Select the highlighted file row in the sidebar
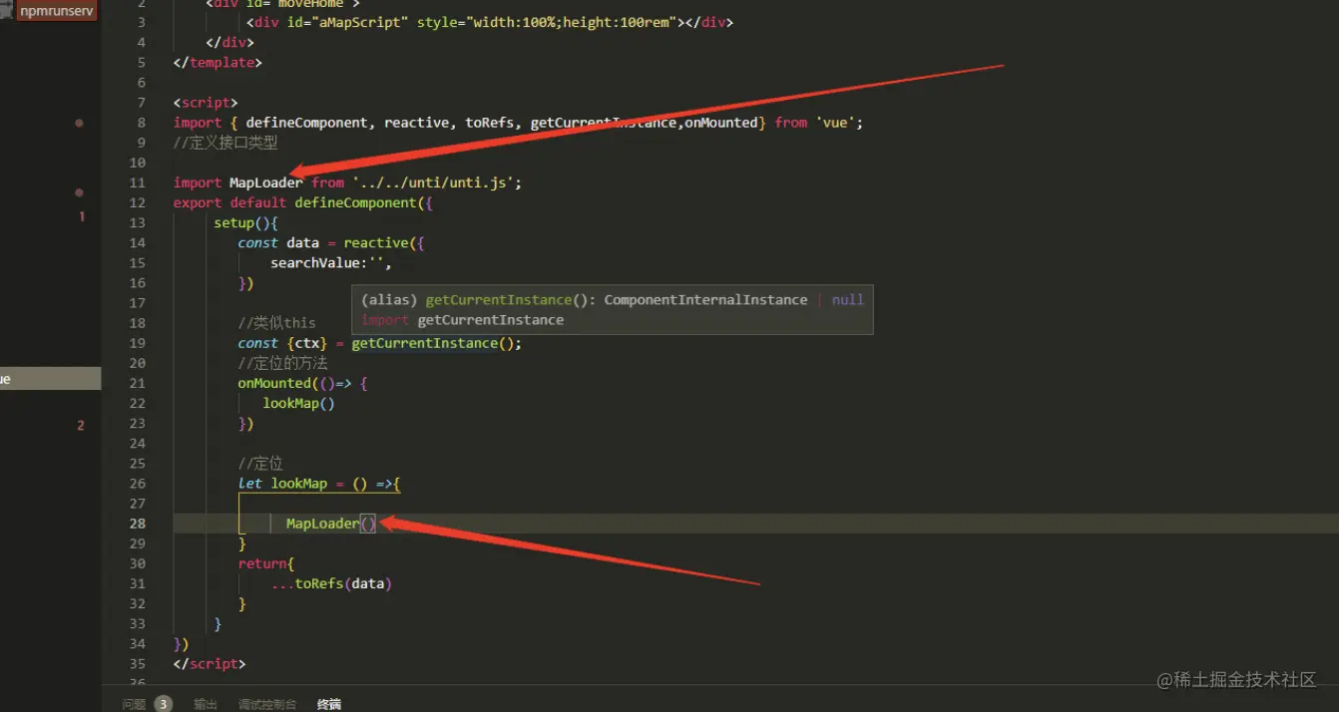 [x=50, y=378]
